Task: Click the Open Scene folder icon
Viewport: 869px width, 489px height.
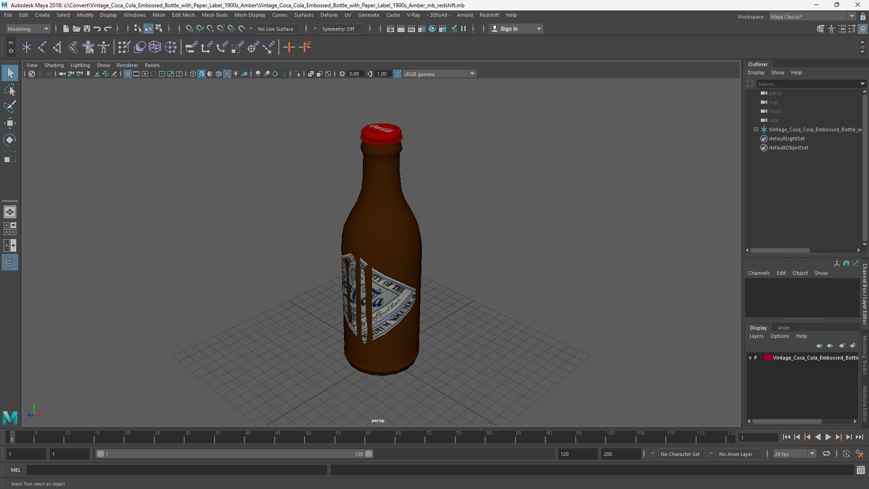Action: [76, 29]
